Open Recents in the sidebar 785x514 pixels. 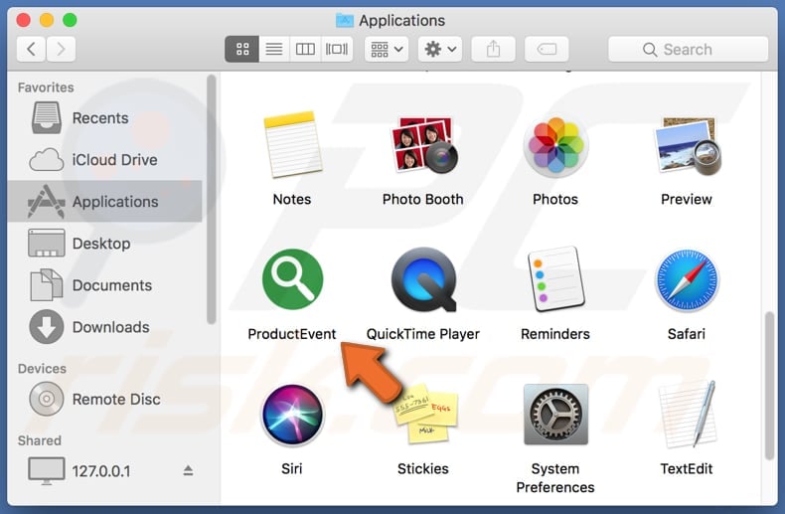(105, 118)
